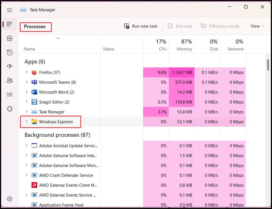Viewport: 272px width, 209px height.
Task: Expand the Windows Explorer process row
Action: [27, 121]
